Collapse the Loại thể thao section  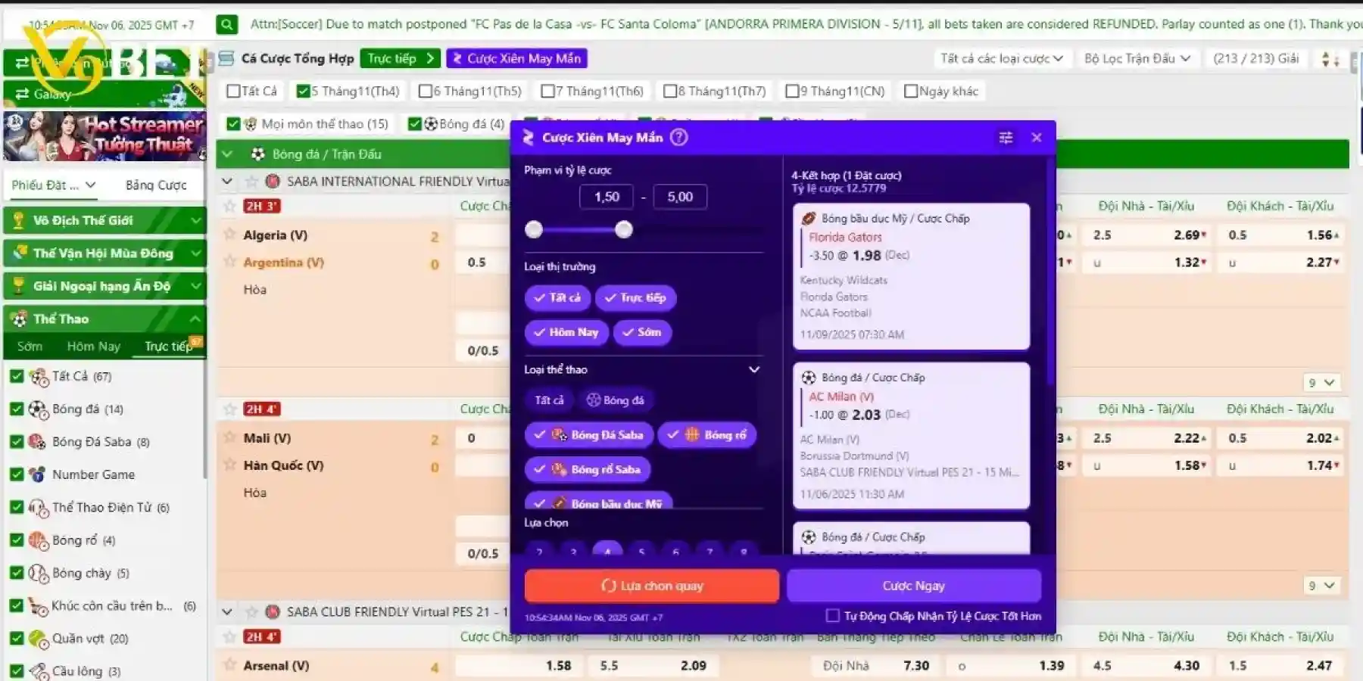pyautogui.click(x=753, y=369)
